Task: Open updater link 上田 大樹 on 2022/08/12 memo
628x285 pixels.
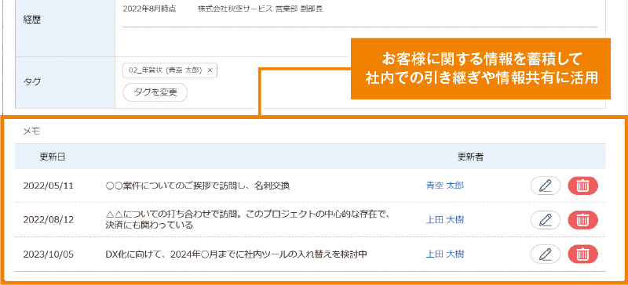Action: point(444,220)
